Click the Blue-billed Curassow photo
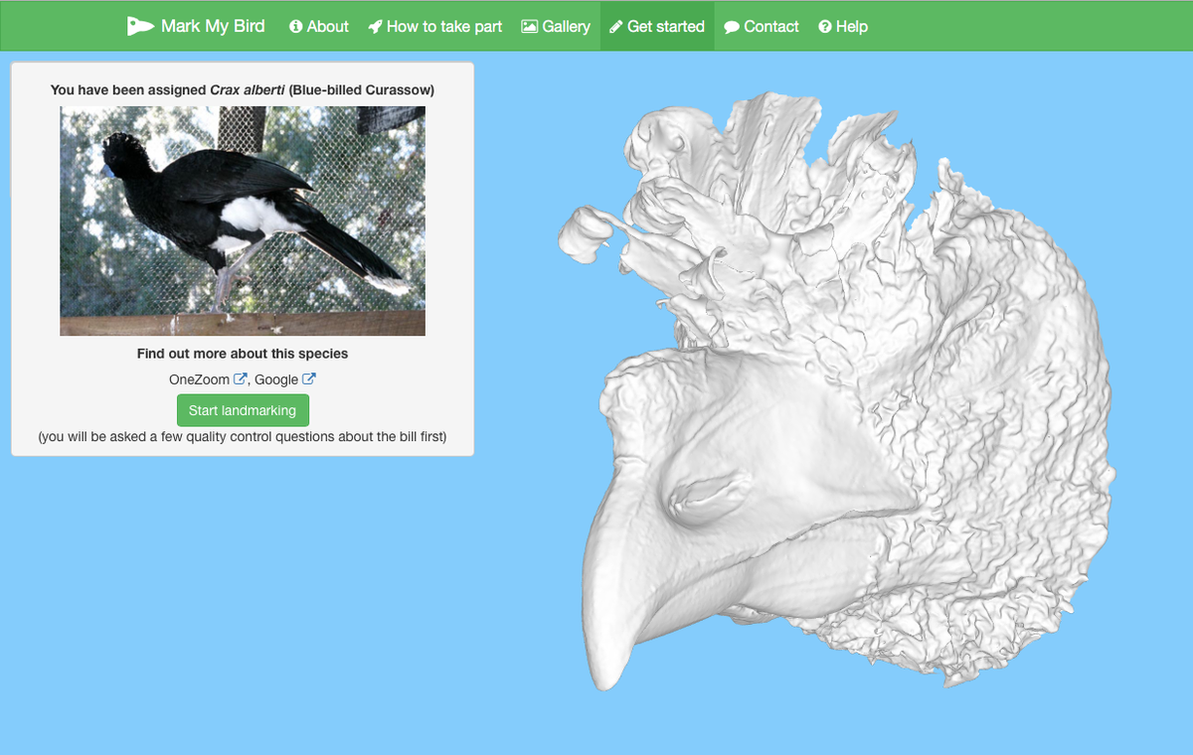This screenshot has height=755, width=1193. pyautogui.click(x=243, y=221)
